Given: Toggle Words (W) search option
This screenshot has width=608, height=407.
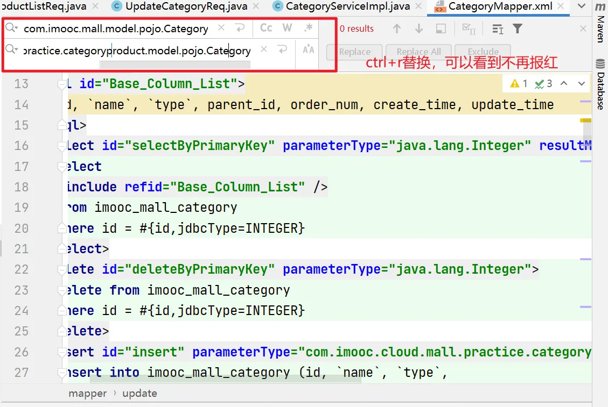Looking at the screenshot, I should (x=287, y=28).
